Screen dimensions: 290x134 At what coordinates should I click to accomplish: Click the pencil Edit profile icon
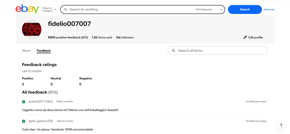(245, 38)
